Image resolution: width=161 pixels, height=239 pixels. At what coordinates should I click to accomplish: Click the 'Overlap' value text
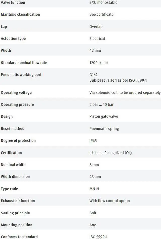point(96,26)
